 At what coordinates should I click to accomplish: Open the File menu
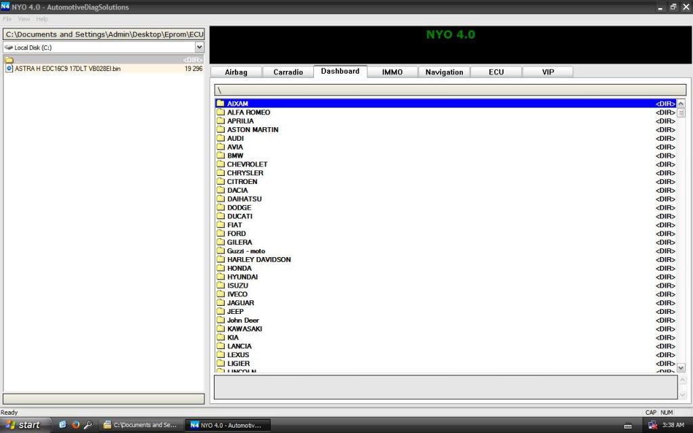[x=7, y=19]
